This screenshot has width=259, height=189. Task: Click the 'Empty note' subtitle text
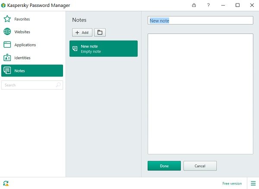pos(91,51)
